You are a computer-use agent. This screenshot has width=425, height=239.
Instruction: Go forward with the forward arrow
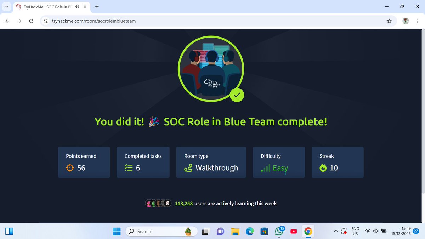pos(19,21)
